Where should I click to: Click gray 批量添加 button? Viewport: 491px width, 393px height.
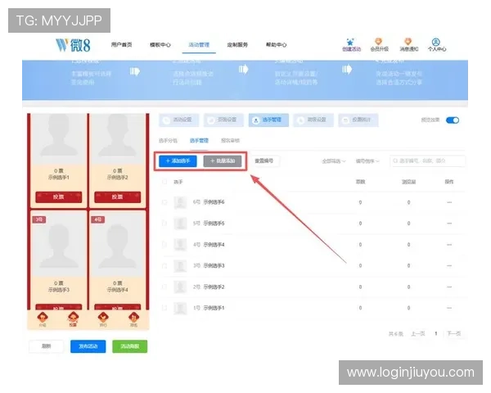[x=223, y=161]
